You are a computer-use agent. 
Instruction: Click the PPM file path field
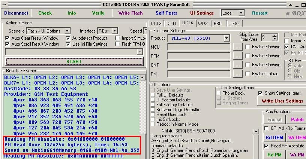coord(199,56)
